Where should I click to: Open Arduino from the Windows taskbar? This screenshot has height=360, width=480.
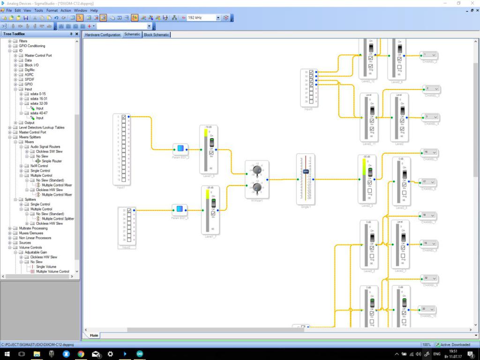140,354
